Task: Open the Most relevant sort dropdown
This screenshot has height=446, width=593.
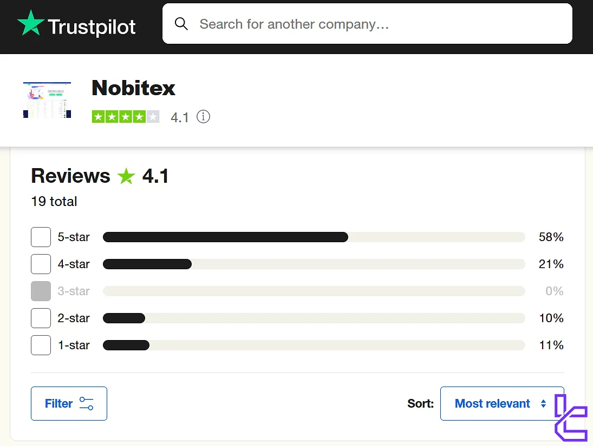Action: [493, 403]
